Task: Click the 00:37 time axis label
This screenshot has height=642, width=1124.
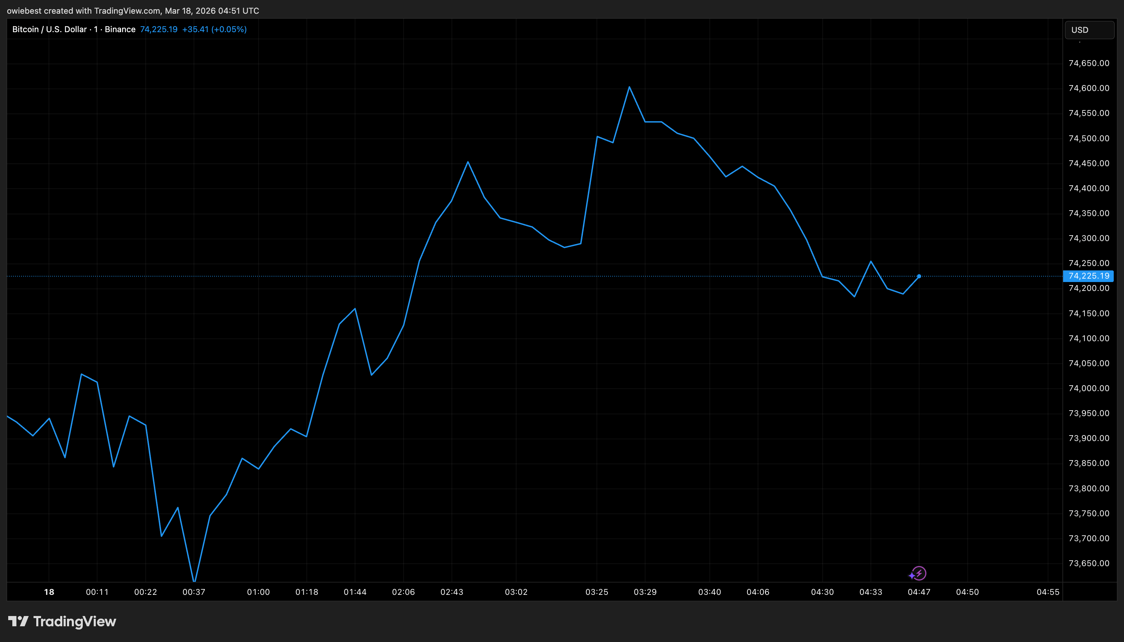Action: (194, 592)
